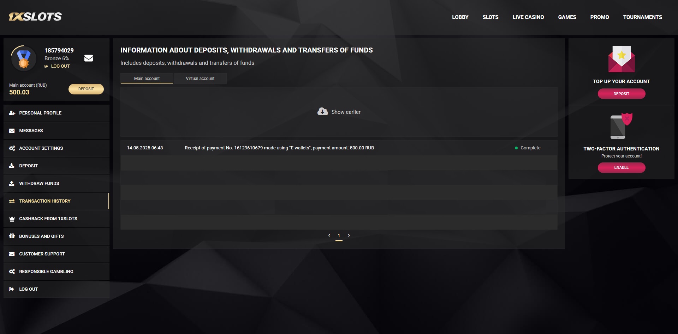Click the cloud download icon next to Show earlier
Image resolution: width=678 pixels, height=334 pixels.
tap(323, 112)
